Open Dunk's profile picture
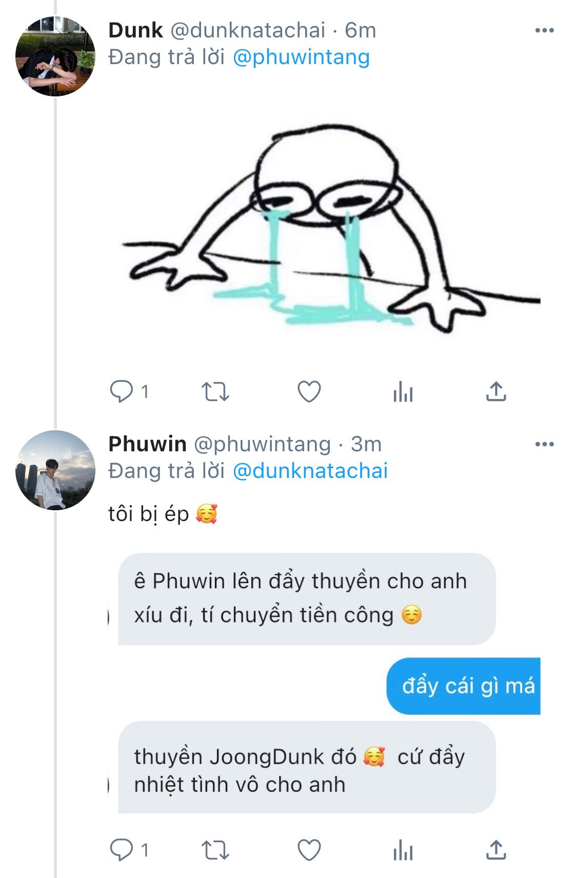The image size is (577, 878). pos(55,56)
